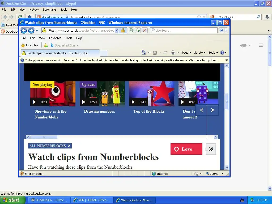Click the Windows Start button
Image resolution: width=272 pixels, height=204 pixels.
click(x=13, y=200)
